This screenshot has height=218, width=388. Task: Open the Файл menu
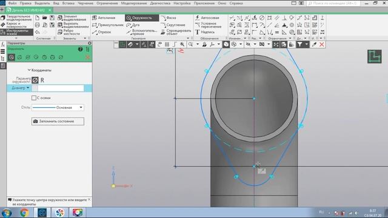(12, 3)
